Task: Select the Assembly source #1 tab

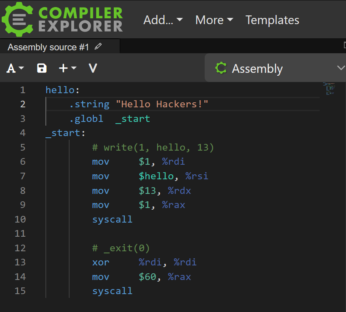Action: coord(48,47)
